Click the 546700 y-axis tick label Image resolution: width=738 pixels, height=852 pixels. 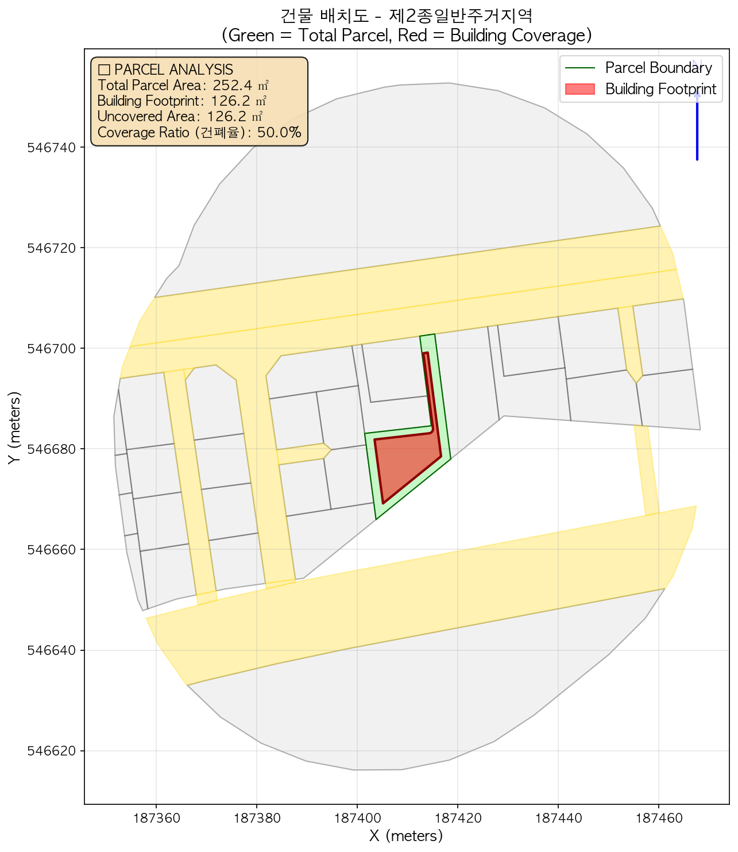point(52,349)
